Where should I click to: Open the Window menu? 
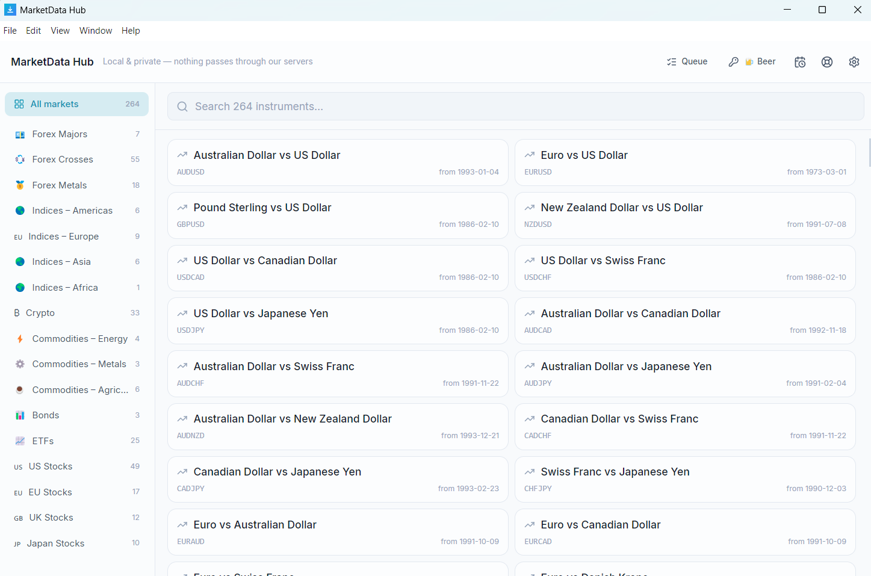coord(96,31)
